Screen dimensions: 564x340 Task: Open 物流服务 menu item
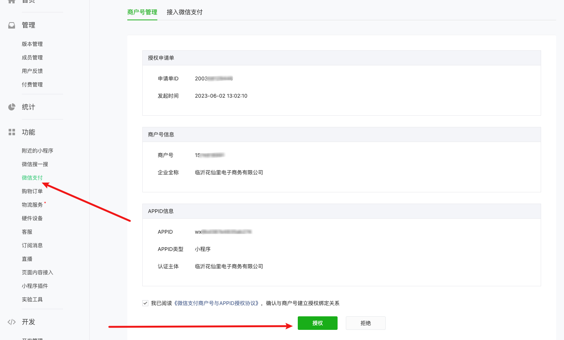[32, 205]
